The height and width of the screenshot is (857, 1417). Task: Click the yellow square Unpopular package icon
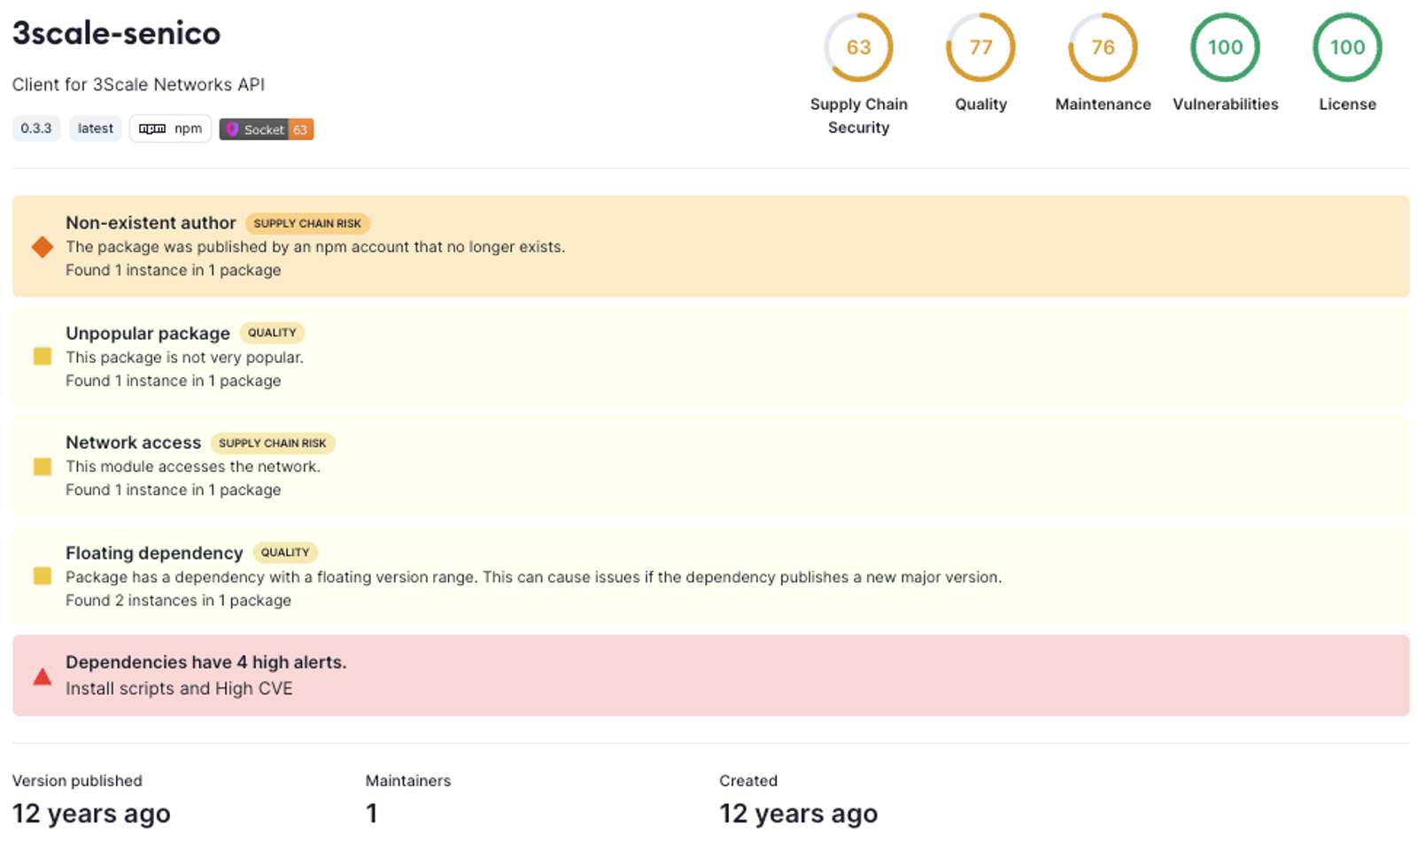42,357
